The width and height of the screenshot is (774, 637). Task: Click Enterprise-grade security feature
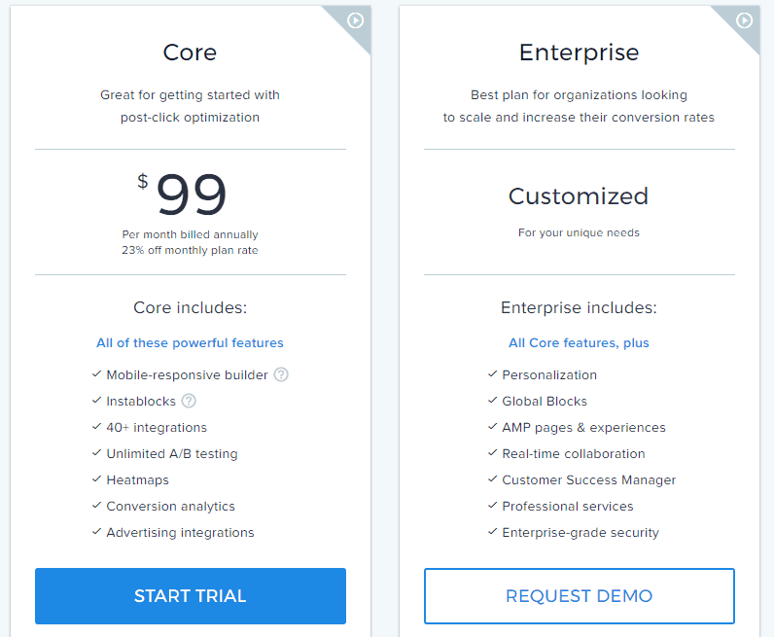[580, 532]
